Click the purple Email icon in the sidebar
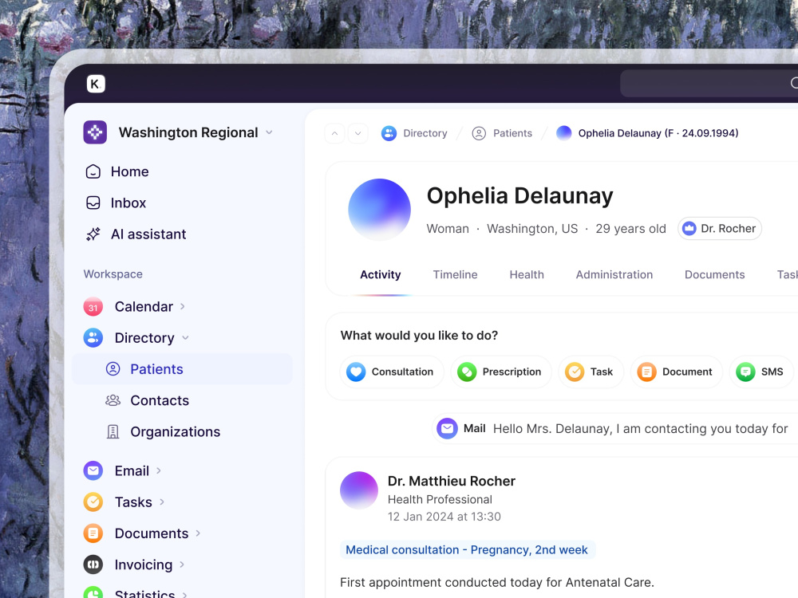Image resolution: width=798 pixels, height=598 pixels. (93, 471)
